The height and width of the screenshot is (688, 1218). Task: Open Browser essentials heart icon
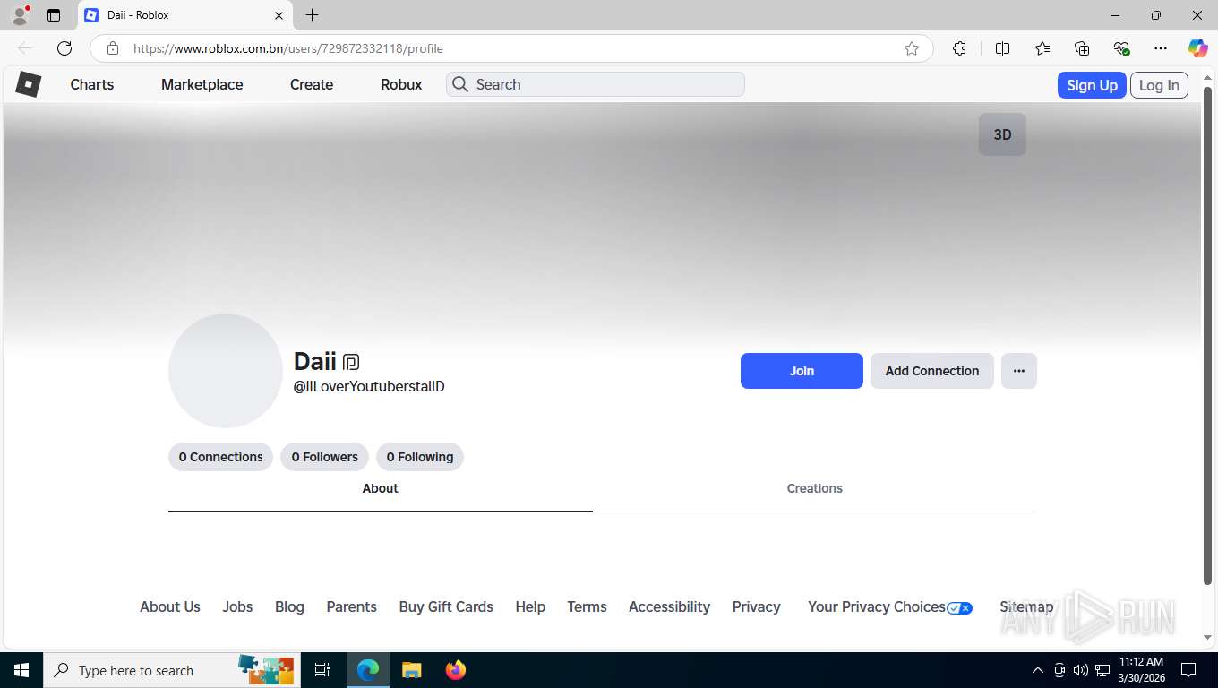(1121, 48)
